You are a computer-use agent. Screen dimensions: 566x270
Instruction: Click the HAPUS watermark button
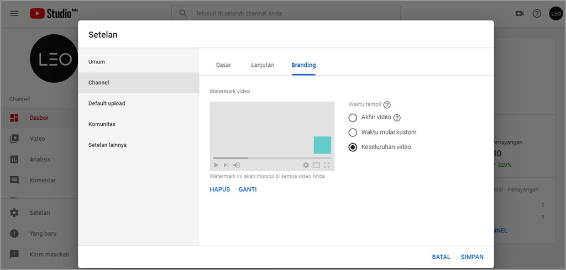219,189
